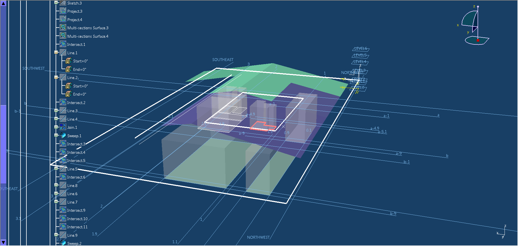
Task: Expand the Line.7 tree node
Action: [56, 202]
